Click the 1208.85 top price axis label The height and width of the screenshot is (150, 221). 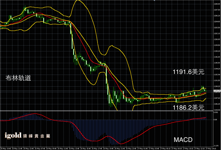point(217,4)
